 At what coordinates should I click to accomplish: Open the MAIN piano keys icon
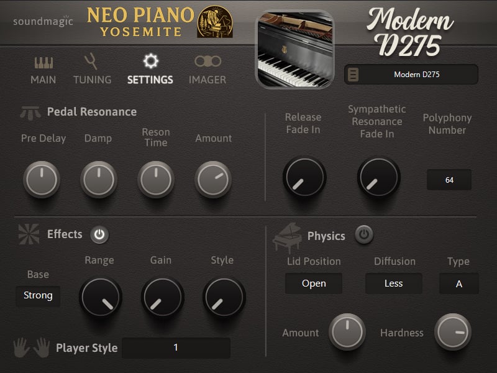(x=43, y=63)
